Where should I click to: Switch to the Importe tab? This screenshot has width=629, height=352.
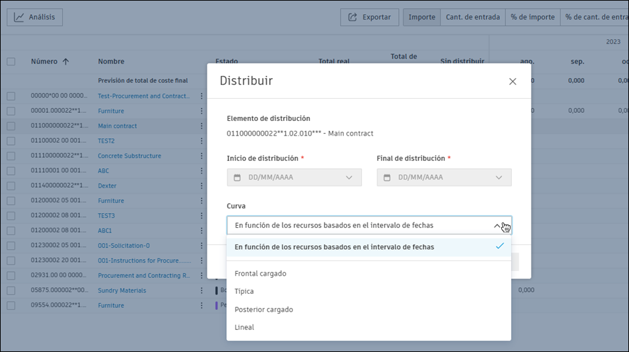click(422, 17)
